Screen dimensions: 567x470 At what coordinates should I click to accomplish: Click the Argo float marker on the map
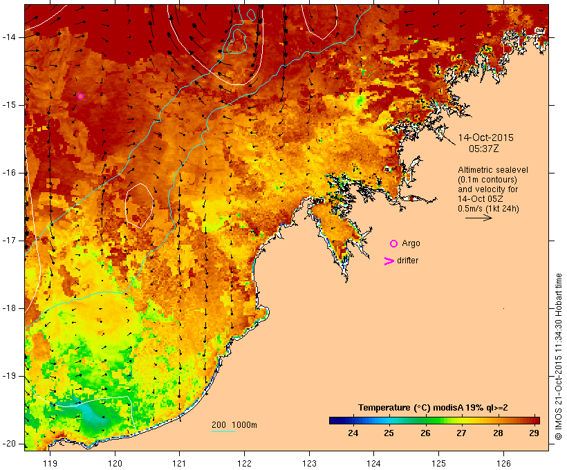pos(81,97)
